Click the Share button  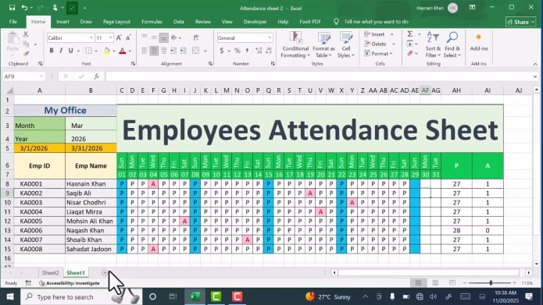tap(520, 22)
